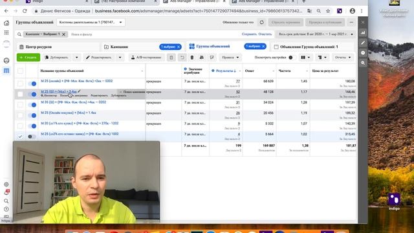The width and height of the screenshot is (414, 233).
Task: Open the search magnifier icon in left sidebar
Action: tap(6, 201)
